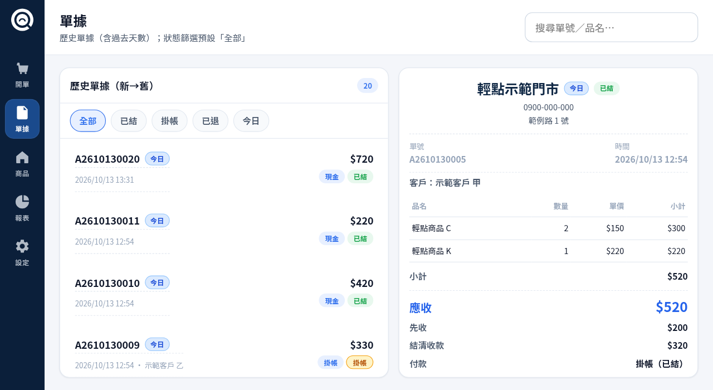Viewport: 713px width, 390px height.
Task: Click the 結清收款 $320 value
Action: click(677, 345)
